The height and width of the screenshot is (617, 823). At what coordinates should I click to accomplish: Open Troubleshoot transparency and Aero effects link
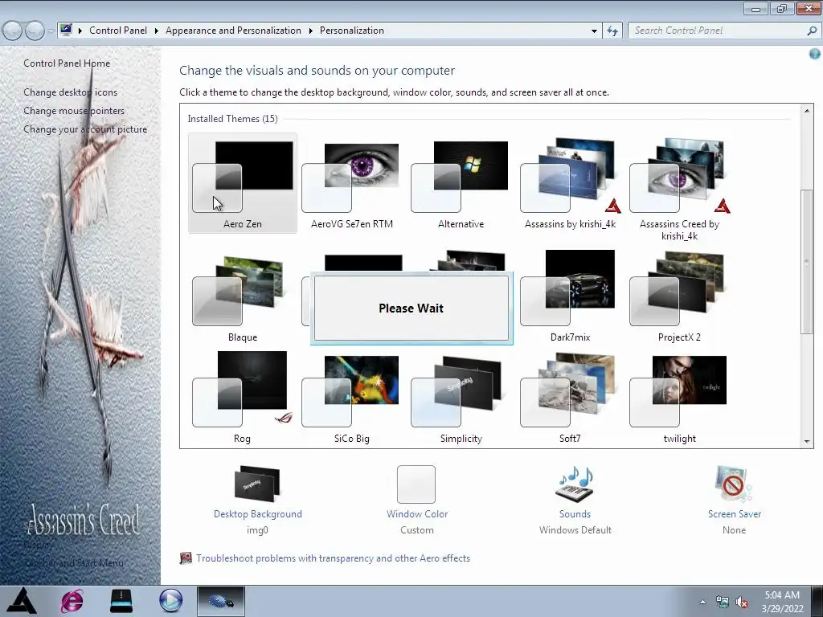(x=334, y=558)
